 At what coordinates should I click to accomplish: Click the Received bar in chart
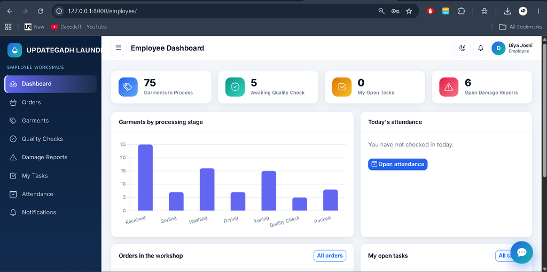point(145,177)
